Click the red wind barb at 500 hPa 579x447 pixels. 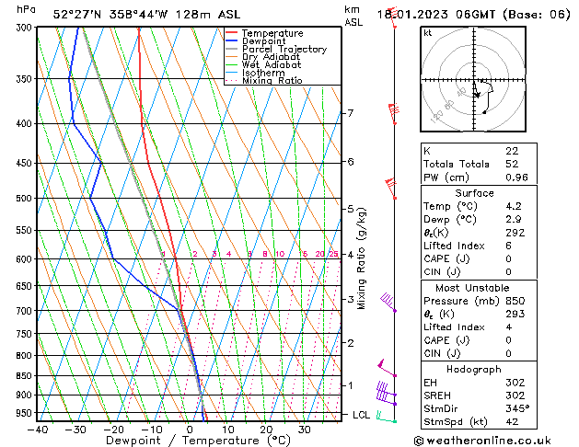click(390, 189)
